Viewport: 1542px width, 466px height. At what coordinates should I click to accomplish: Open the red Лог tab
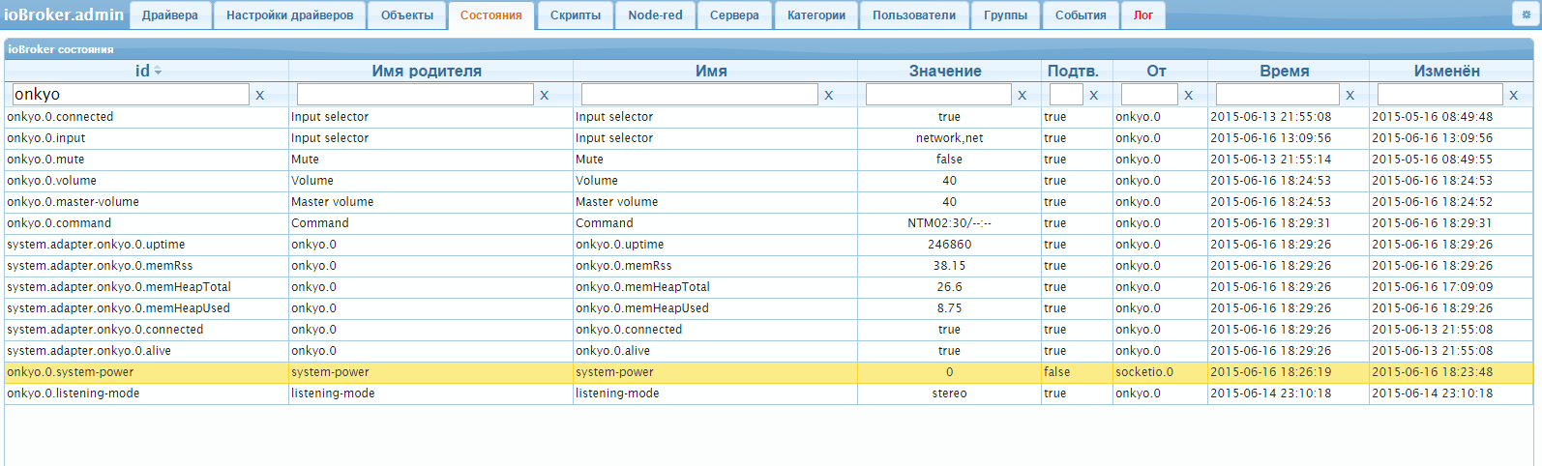1143,15
